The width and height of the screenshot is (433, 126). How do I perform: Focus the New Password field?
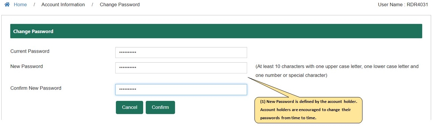point(181,68)
